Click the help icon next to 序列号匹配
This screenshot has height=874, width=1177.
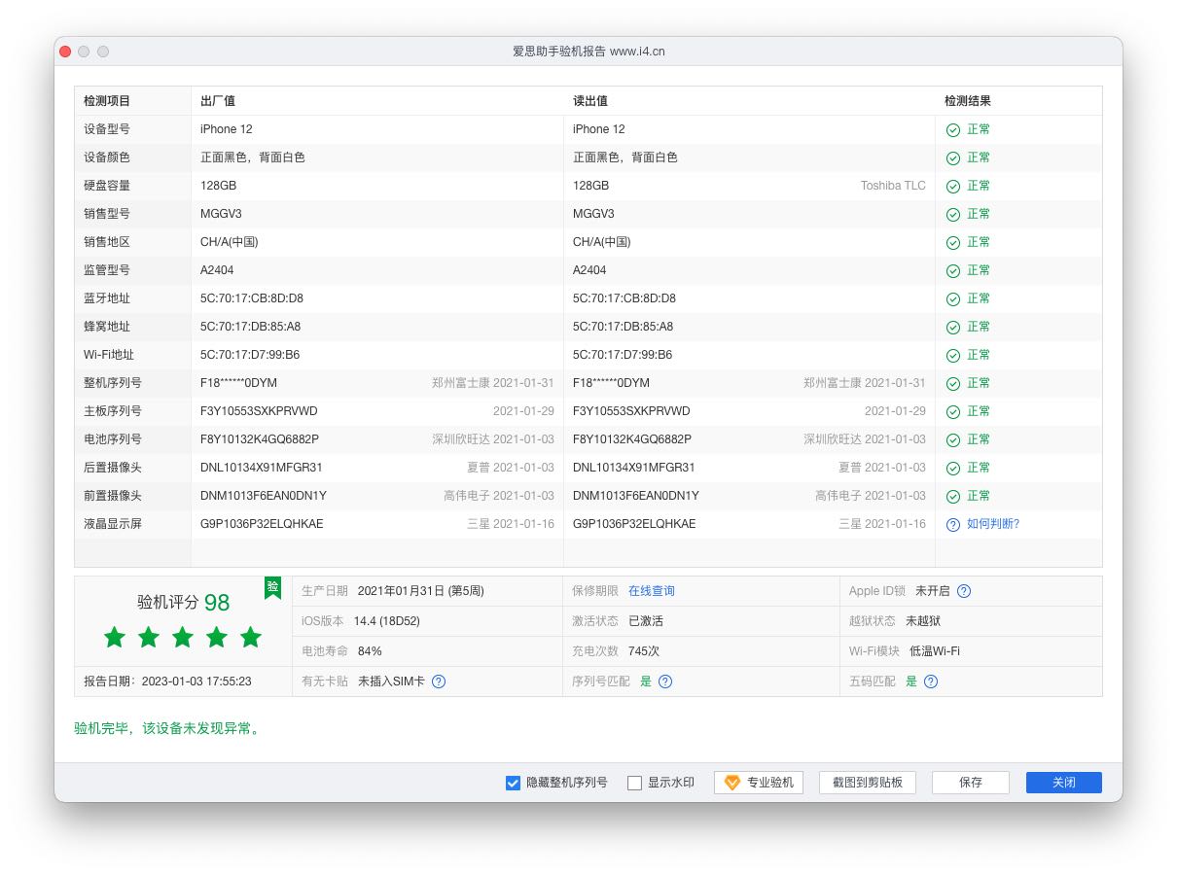[665, 682]
